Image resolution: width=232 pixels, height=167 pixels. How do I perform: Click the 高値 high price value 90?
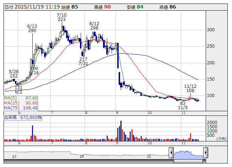pyautogui.click(x=107, y=7)
